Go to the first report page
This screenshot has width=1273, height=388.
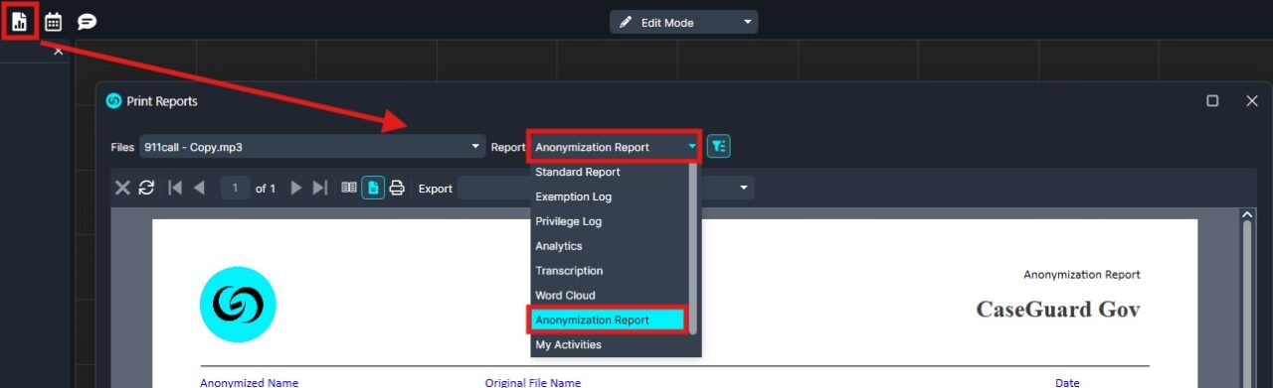[175, 188]
